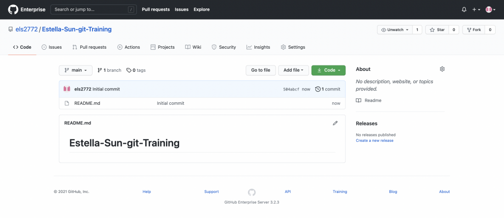The image size is (504, 218).
Task: Click the forks count 0
Action: pos(490,30)
